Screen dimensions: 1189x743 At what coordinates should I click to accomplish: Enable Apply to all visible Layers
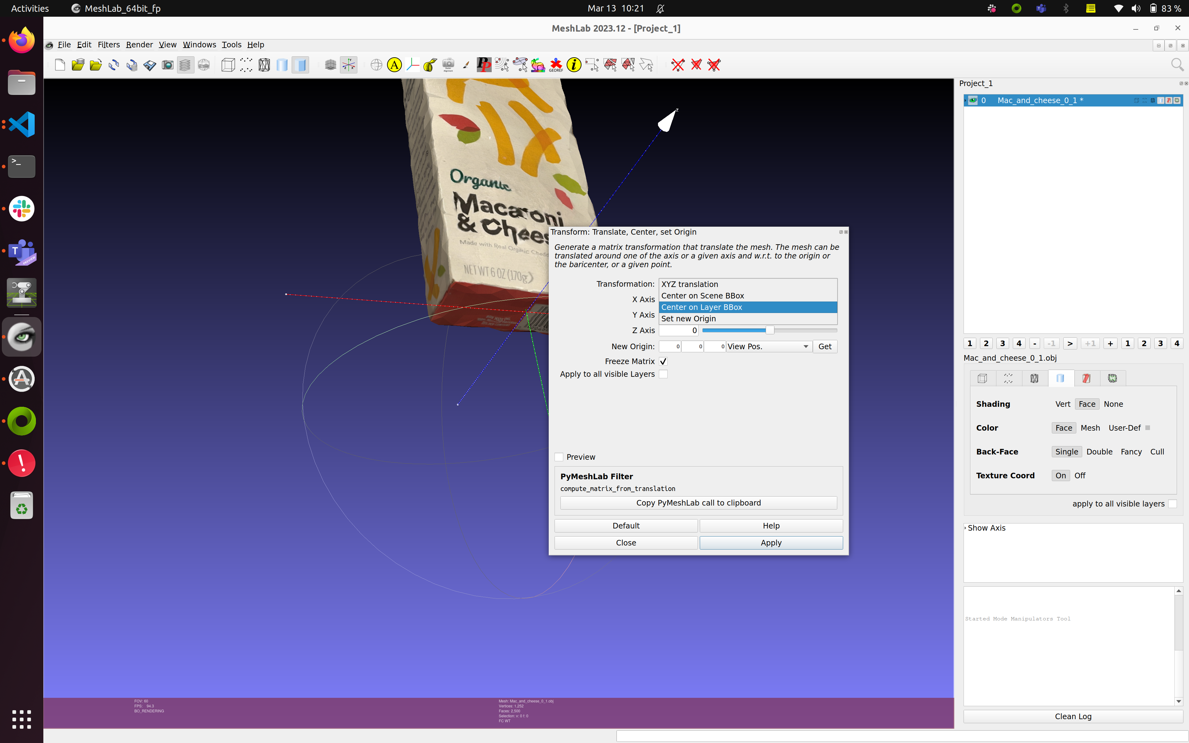coord(663,374)
